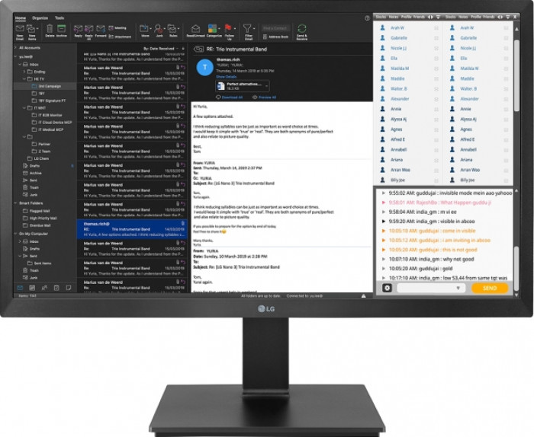Click the New Email icon
The image size is (534, 437).
pos(20,29)
